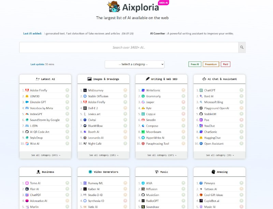Click the price badge beside Copy.ai

tap(183, 114)
